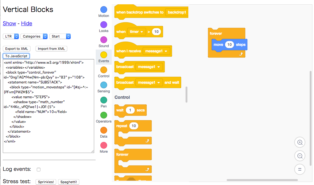This screenshot has width=314, height=185.
Task: Enable the Log events checkbox
Action: coord(38,169)
